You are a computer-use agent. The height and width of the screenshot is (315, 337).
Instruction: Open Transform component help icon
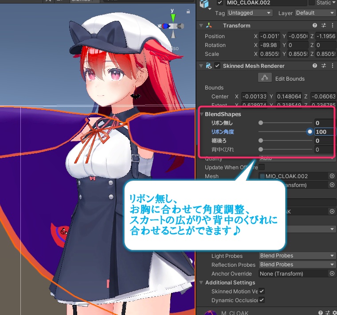315,25
